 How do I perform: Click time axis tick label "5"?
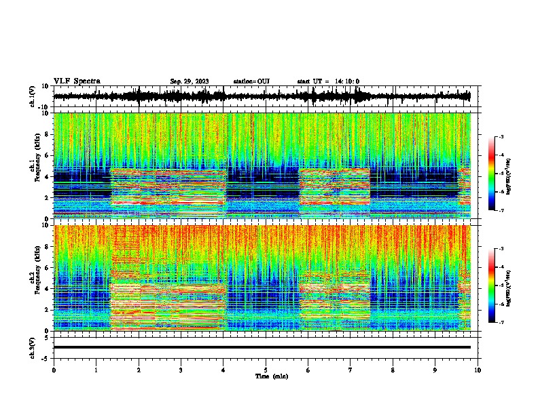pyautogui.click(x=266, y=370)
